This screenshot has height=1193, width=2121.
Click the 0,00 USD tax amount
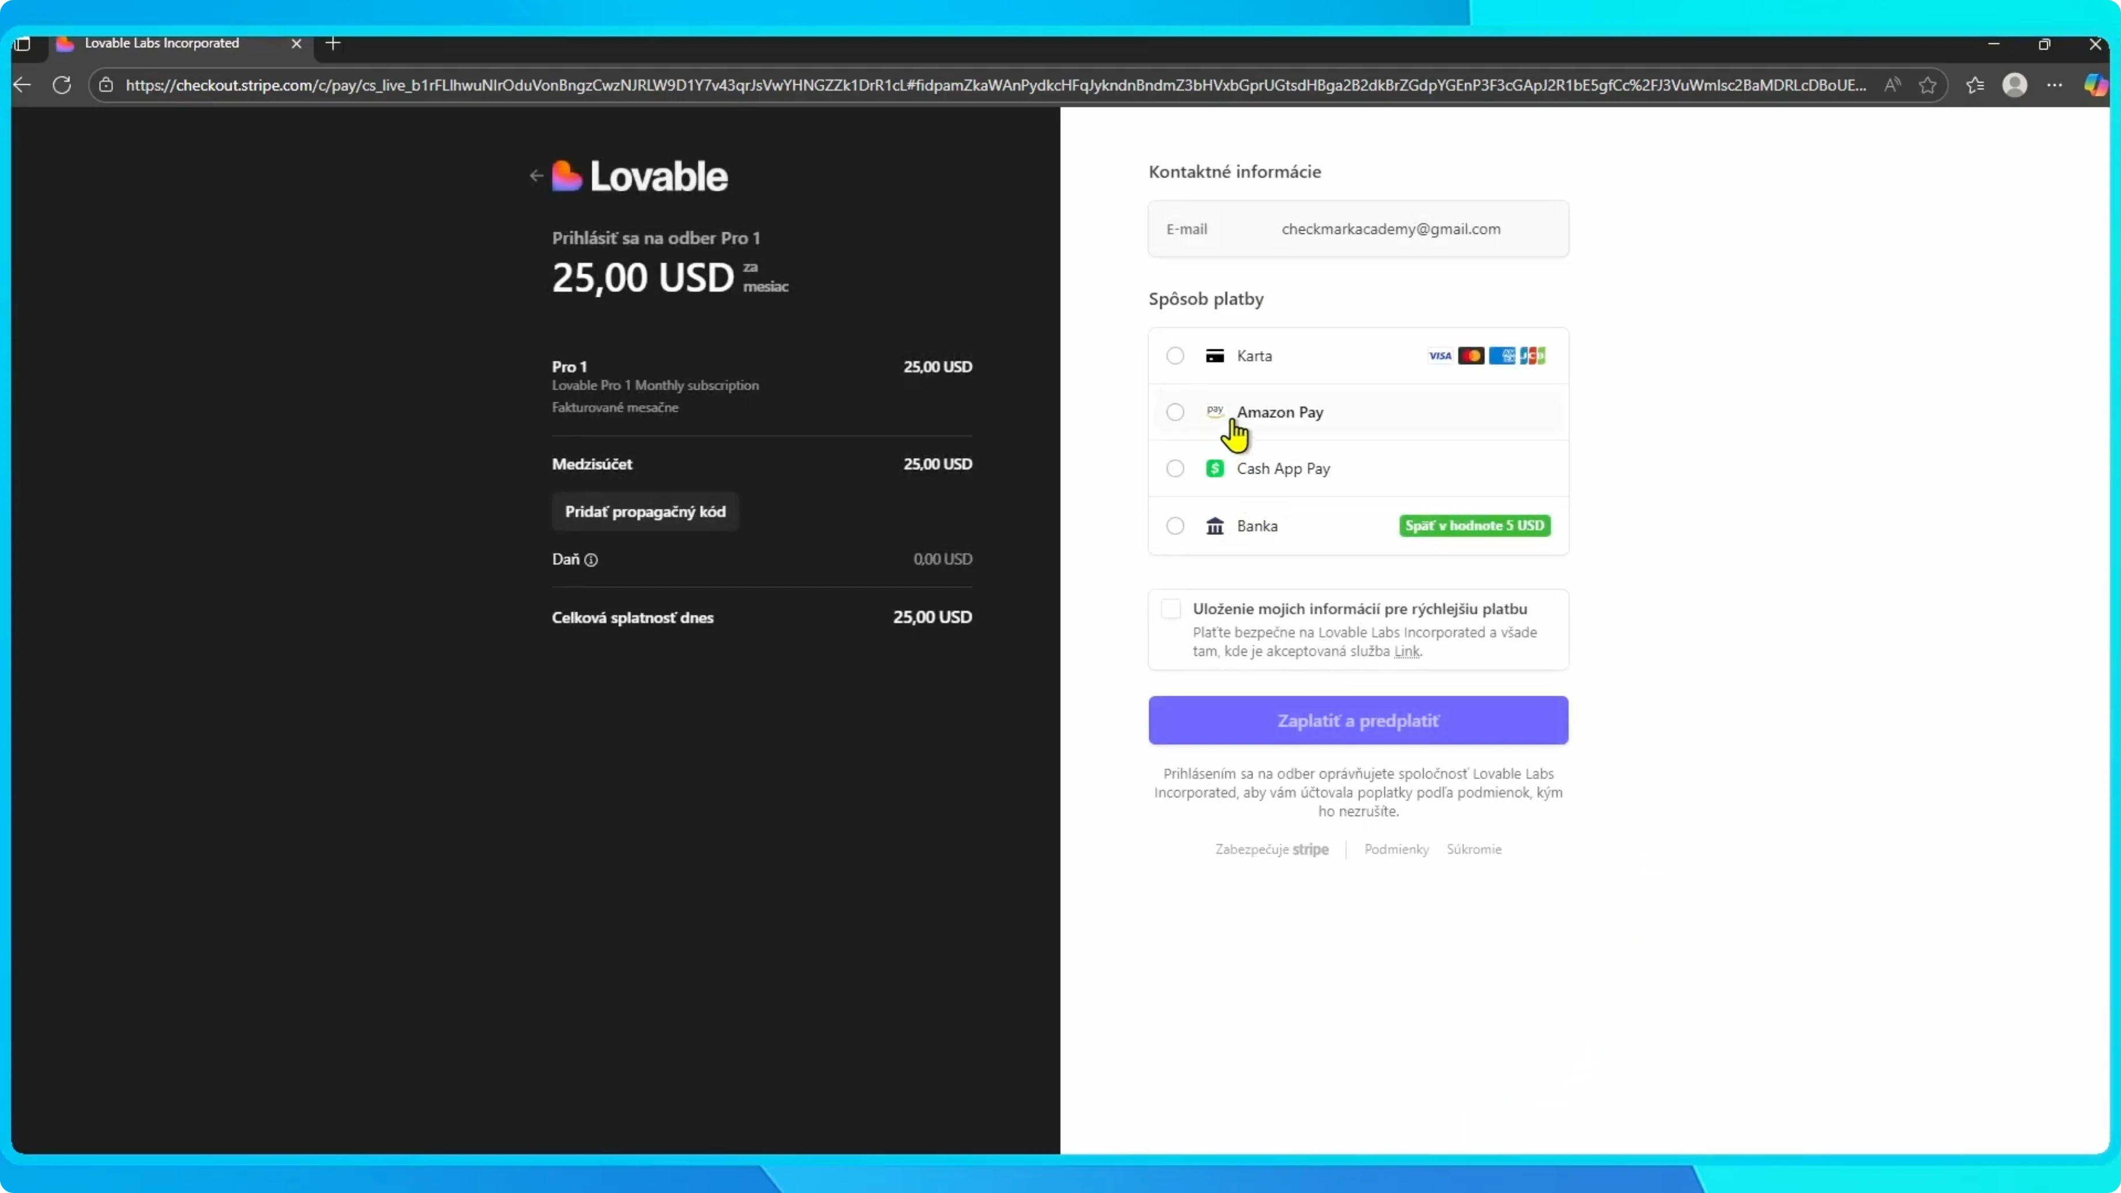(943, 559)
